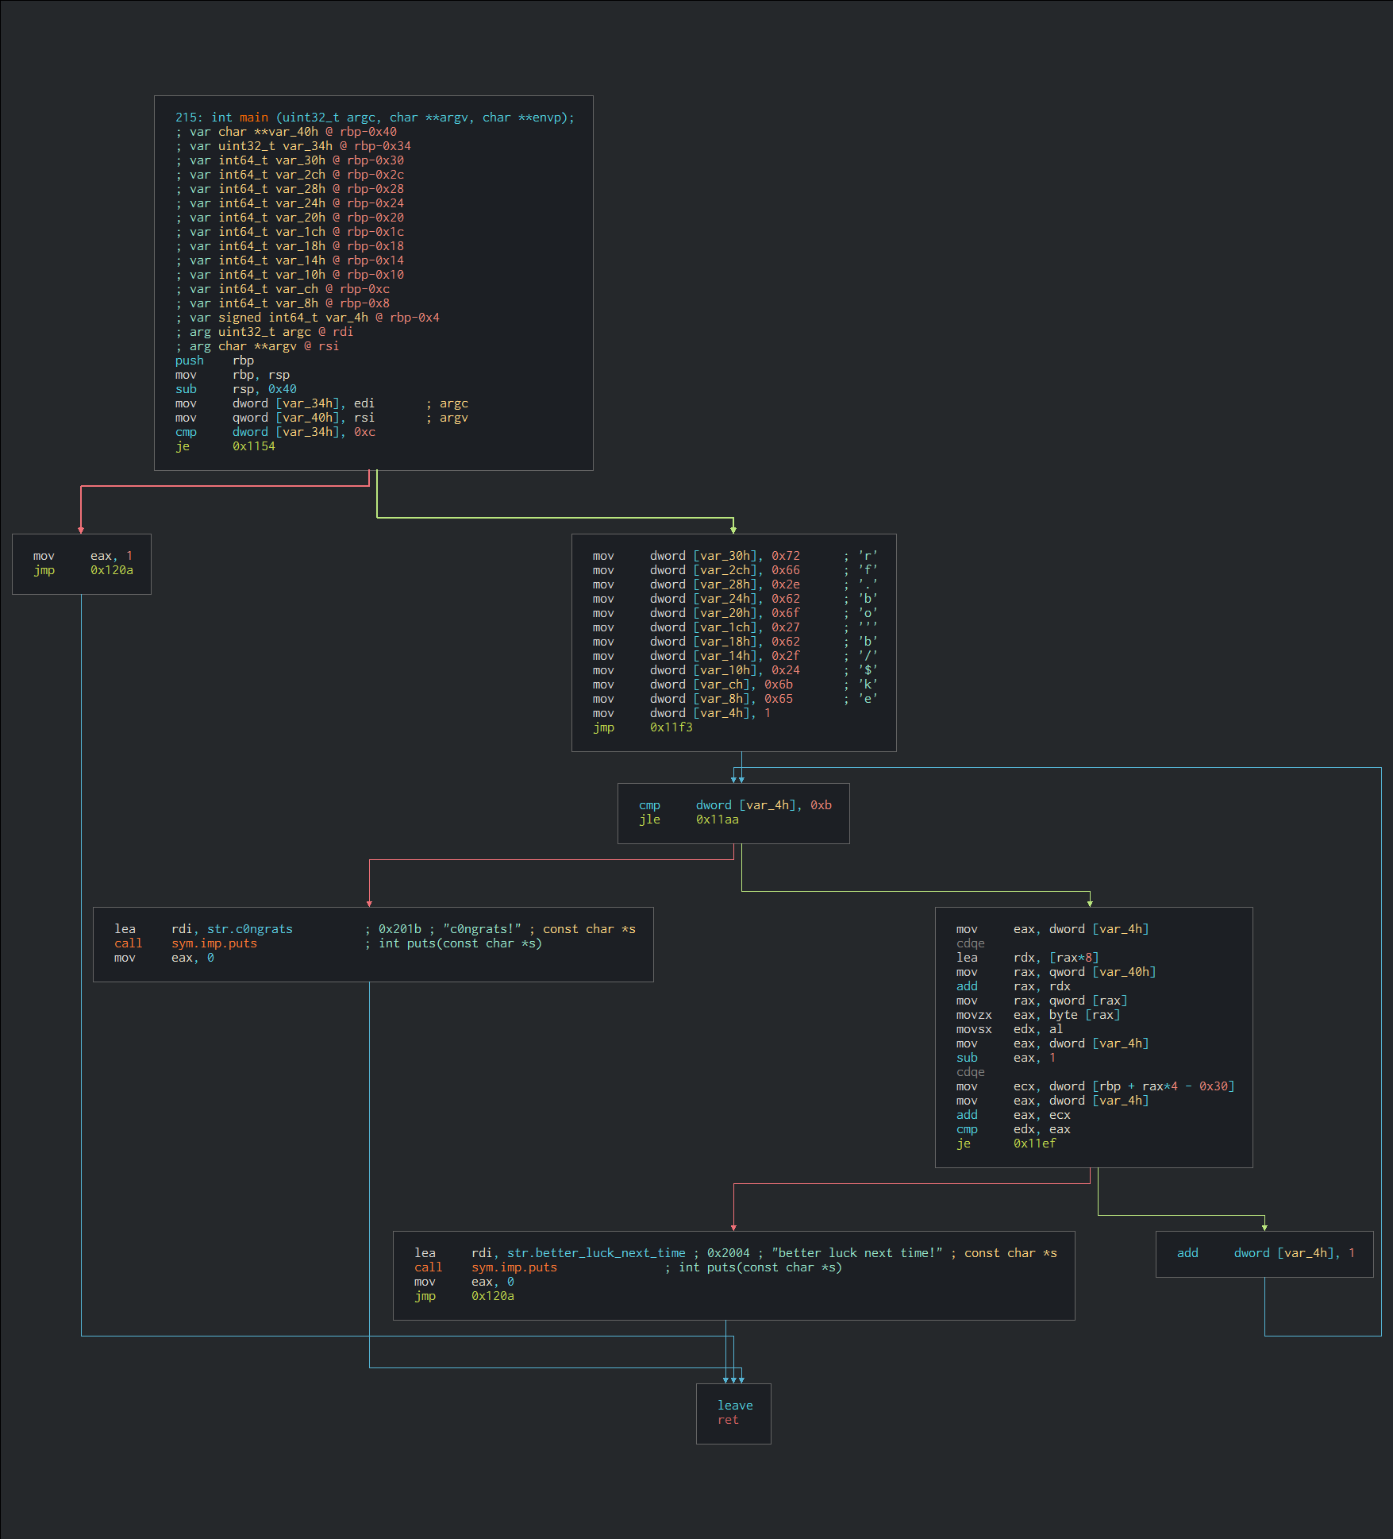
Task: Select 'call sym.imp.puts' in the c0ngrats block
Action: (186, 943)
